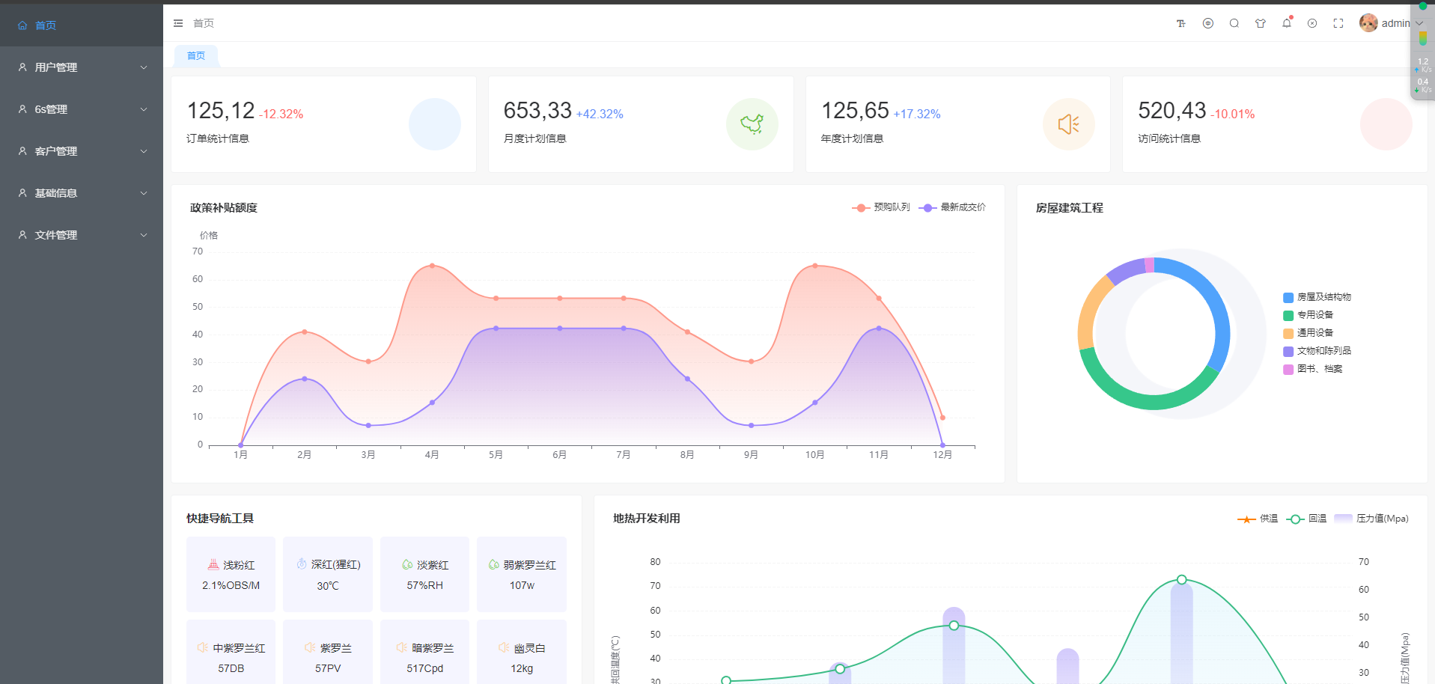
Task: Toggle the 压力值(Mpa) legend series
Action: (1371, 519)
